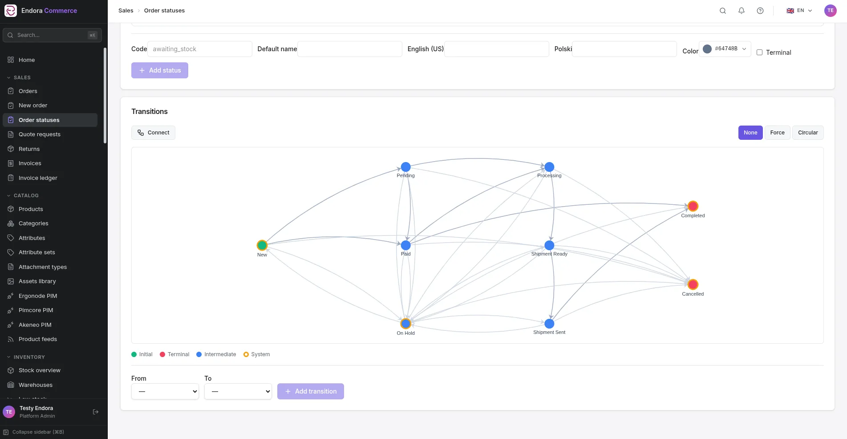The width and height of the screenshot is (847, 439).
Task: Click the Categories sidebar icon
Action: [11, 224]
